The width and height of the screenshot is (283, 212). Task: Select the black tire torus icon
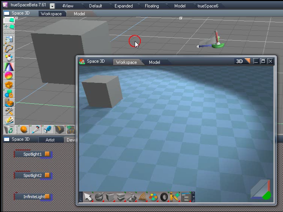coord(164,197)
